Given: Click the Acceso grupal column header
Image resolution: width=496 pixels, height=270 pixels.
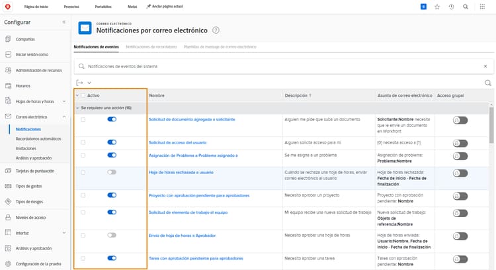Looking at the screenshot, I should point(450,95).
